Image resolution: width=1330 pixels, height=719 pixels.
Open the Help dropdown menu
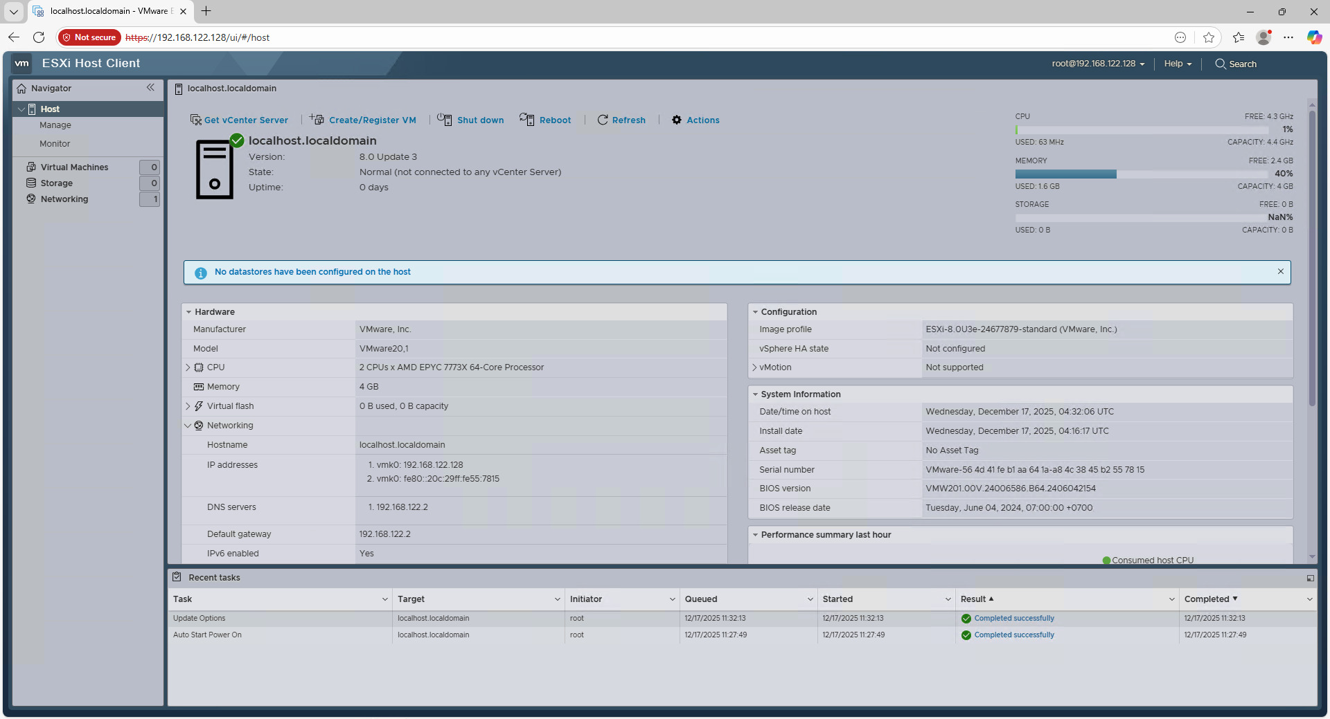point(1178,64)
